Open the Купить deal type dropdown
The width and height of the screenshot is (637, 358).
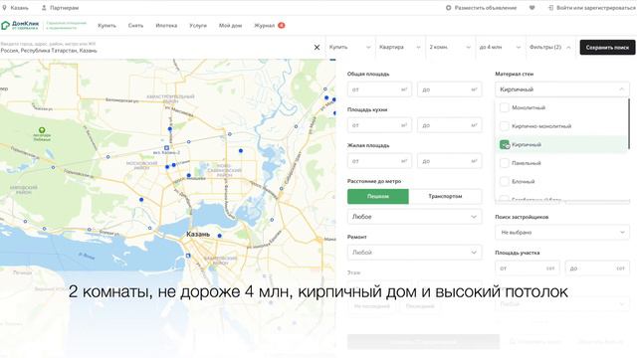(x=349, y=47)
